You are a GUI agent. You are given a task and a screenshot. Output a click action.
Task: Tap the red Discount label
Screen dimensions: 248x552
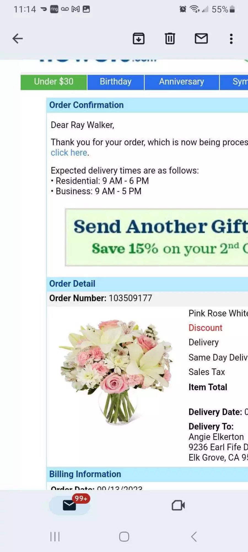click(205, 328)
